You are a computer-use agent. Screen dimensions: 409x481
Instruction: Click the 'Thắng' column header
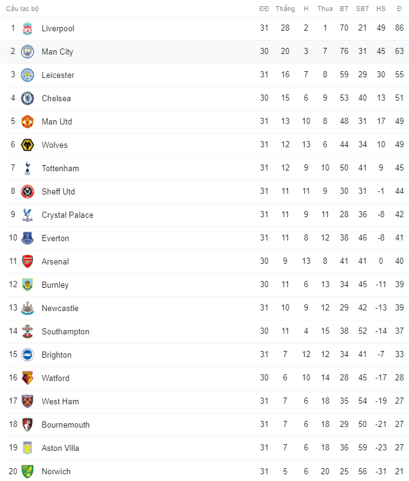point(285,9)
